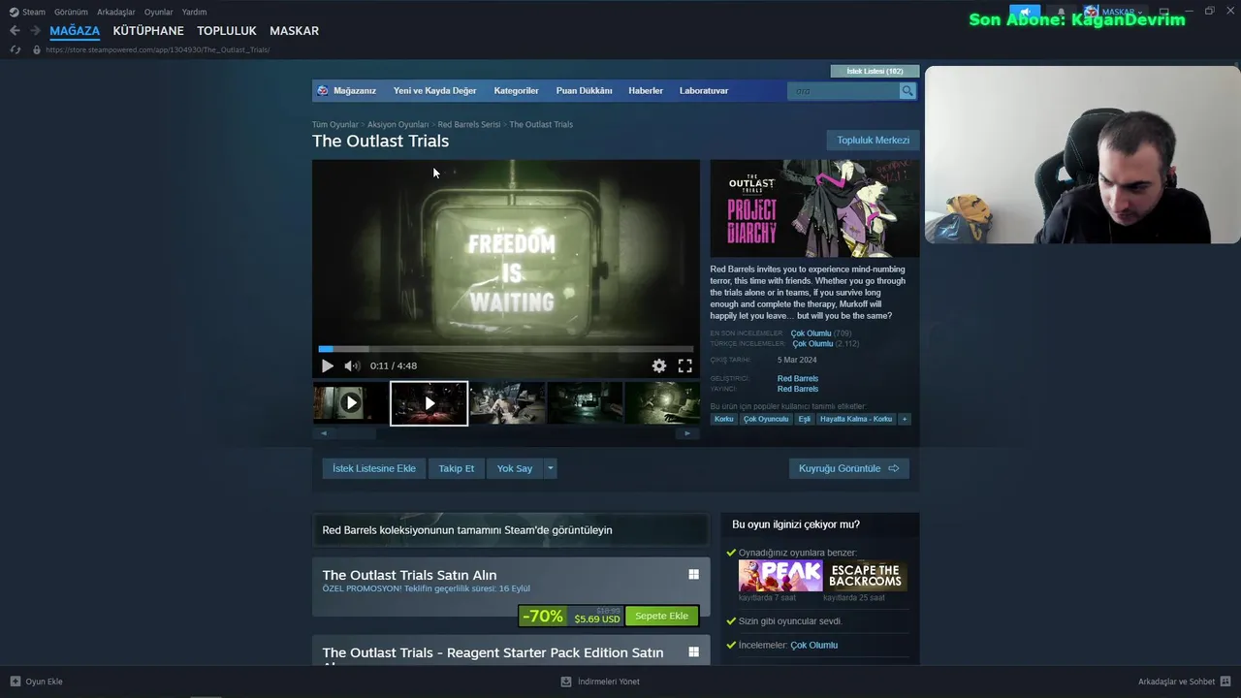Click the Hayatta Kalma - Korku tag
Screen dimensions: 1241x698
click(x=856, y=419)
